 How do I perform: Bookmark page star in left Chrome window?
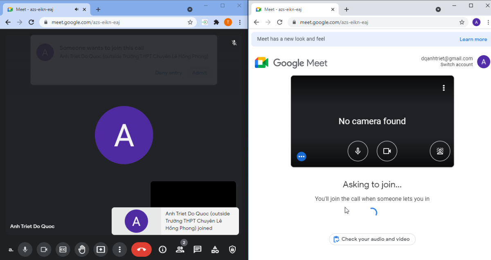click(190, 22)
